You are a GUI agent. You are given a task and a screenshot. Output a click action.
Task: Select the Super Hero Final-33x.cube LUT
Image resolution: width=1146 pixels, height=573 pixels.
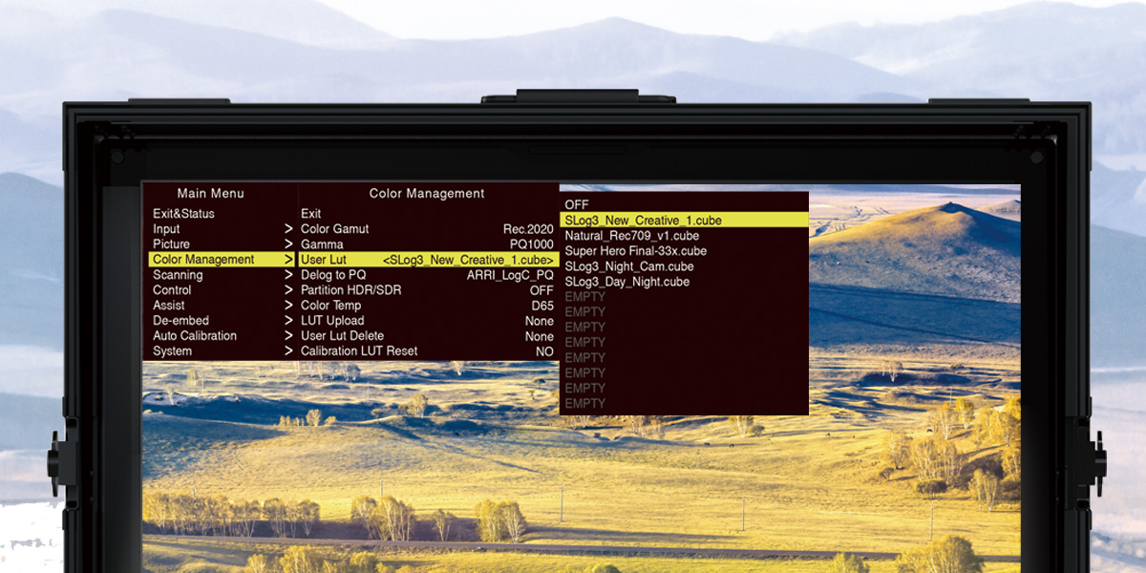coord(635,251)
